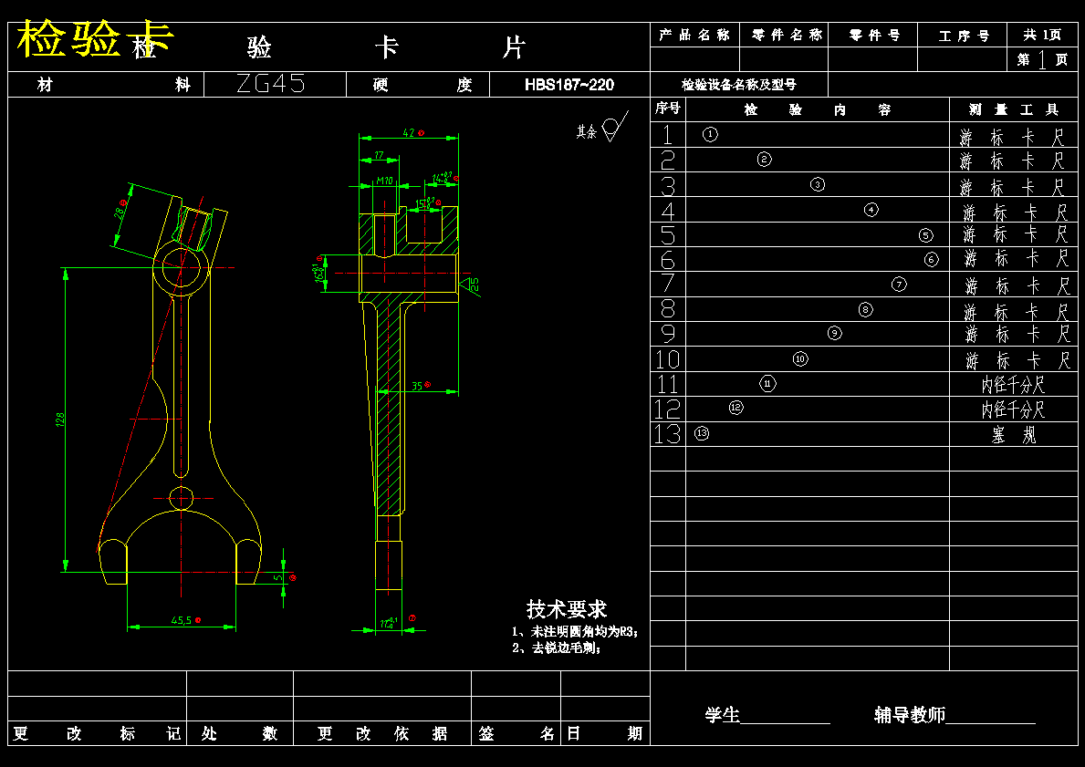Viewport: 1085px width, 767px height.
Task: Click circled number ⑨ in the inspection table
Action: click(x=834, y=334)
